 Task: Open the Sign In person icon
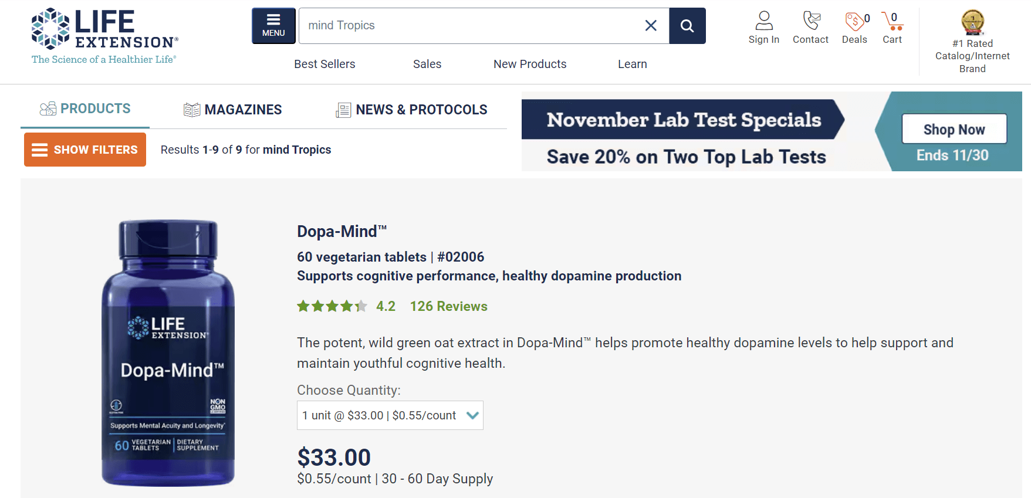[x=764, y=21]
